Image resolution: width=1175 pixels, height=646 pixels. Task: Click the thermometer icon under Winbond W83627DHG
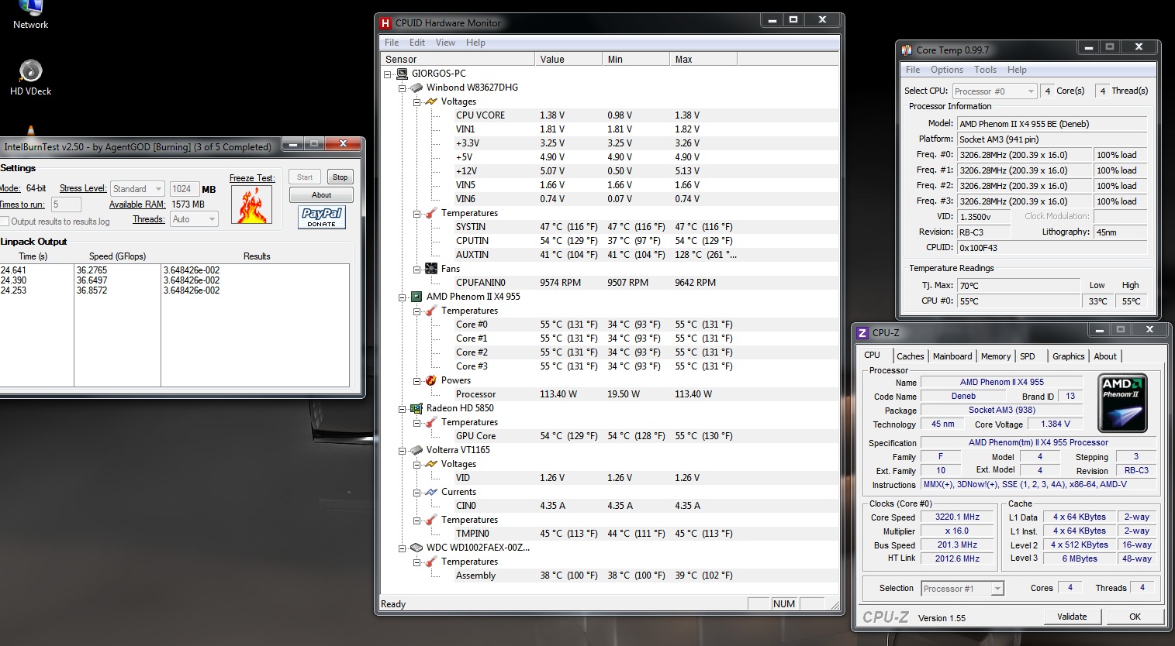pos(431,213)
